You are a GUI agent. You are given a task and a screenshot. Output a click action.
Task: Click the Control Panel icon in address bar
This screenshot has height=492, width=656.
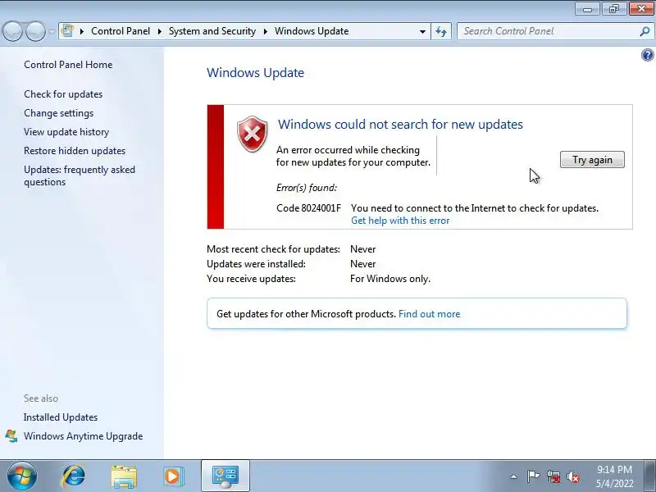point(67,31)
